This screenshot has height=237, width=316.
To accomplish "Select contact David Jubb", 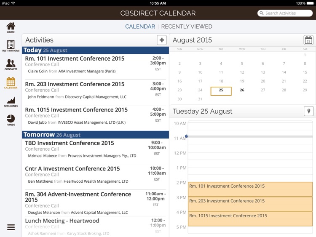I will (x=37, y=122).
